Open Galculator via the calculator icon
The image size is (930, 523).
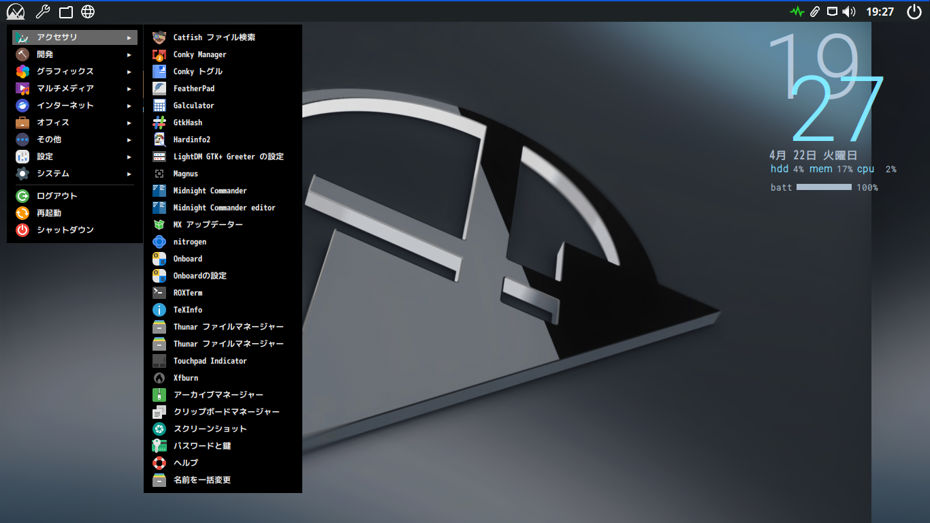coord(159,106)
